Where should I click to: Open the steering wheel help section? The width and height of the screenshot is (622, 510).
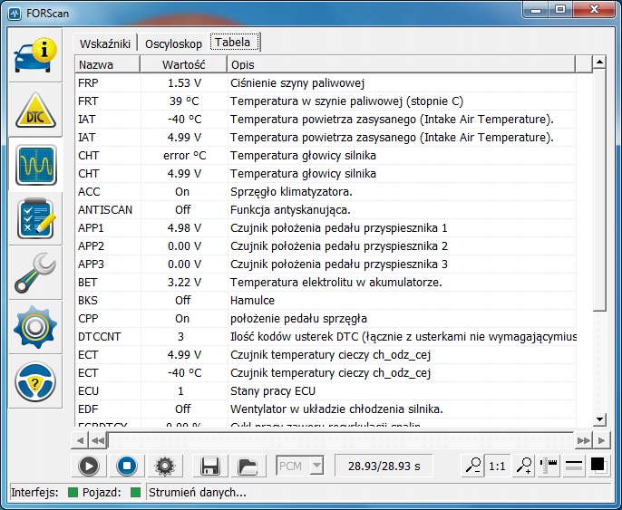pyautogui.click(x=36, y=383)
